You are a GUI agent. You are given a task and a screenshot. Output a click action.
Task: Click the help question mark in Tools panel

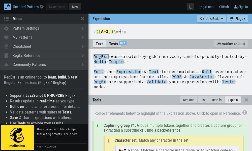point(245,112)
